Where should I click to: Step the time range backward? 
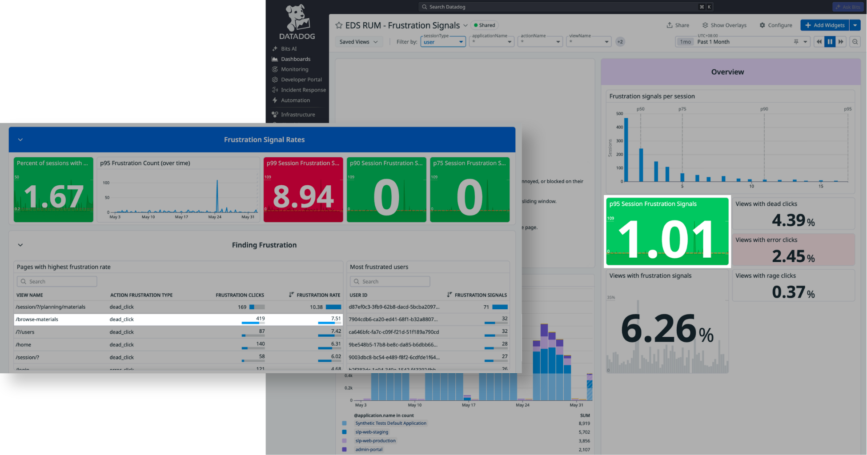point(819,42)
